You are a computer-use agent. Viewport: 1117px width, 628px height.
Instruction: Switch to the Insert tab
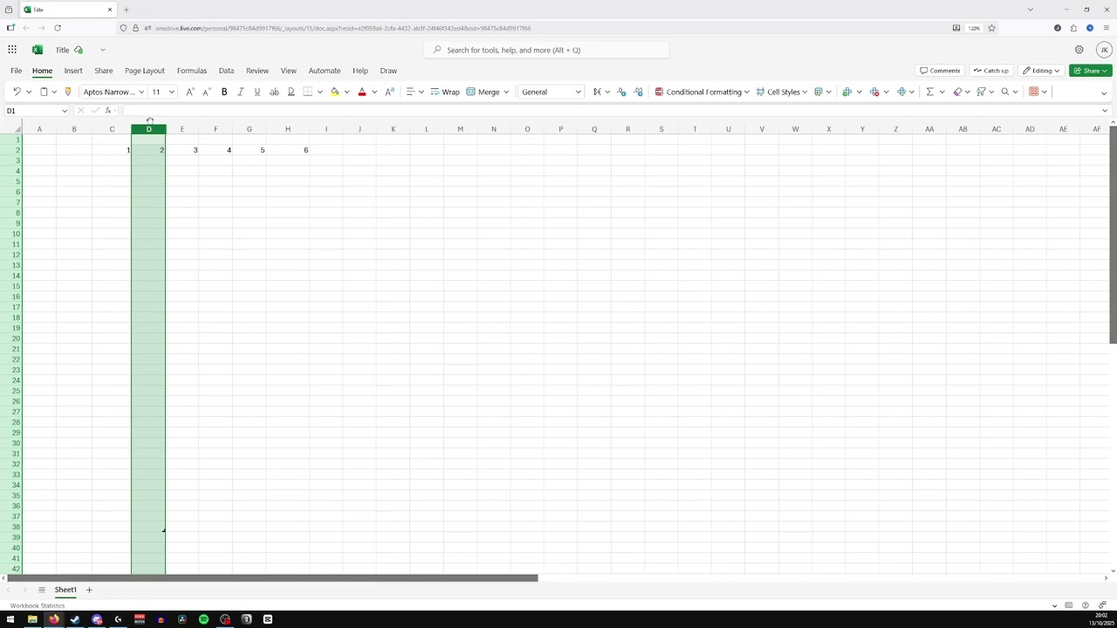coord(73,71)
